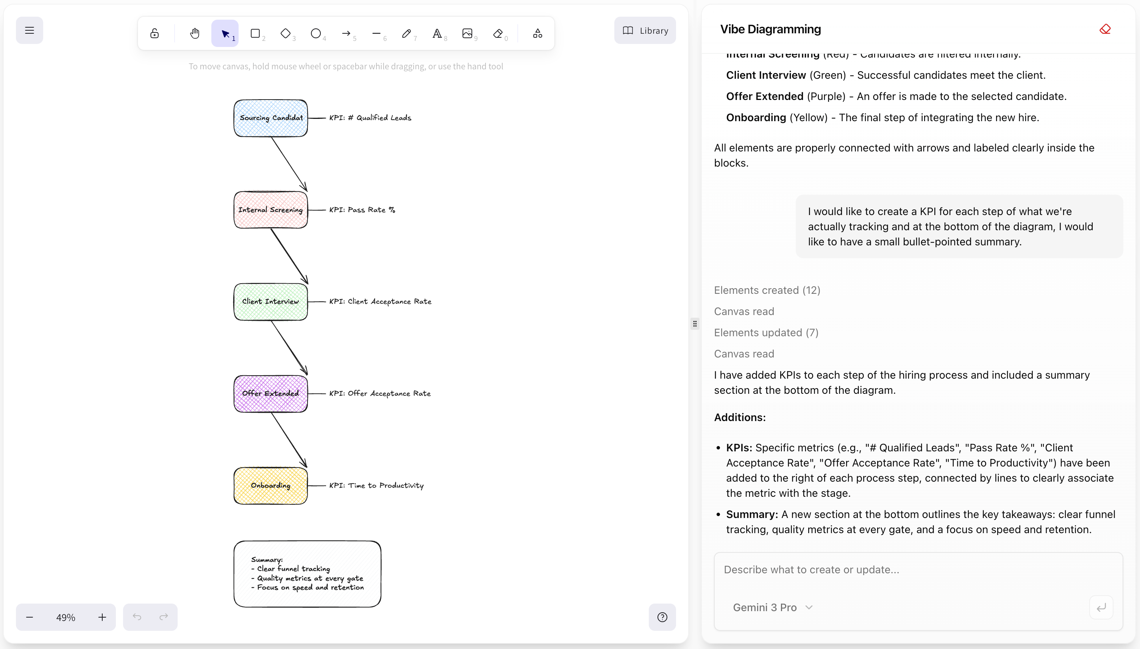Select the Hand pan tool
Image resolution: width=1140 pixels, height=649 pixels.
point(194,33)
